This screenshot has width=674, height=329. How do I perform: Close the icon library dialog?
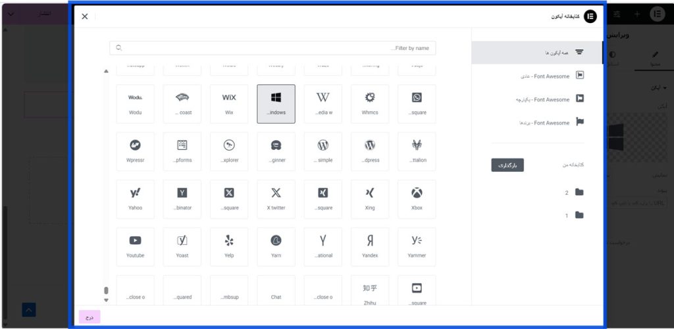[85, 16]
